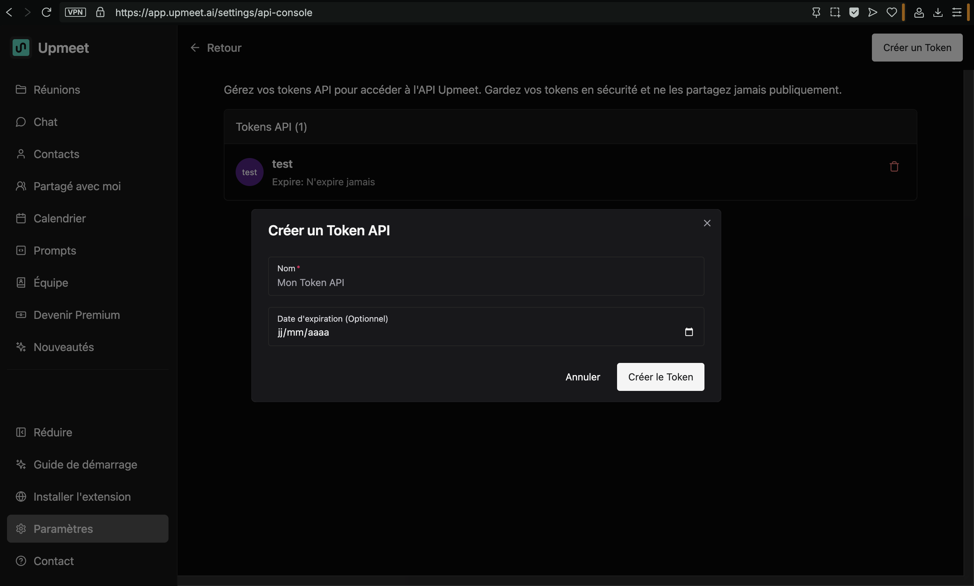
Task: Open Guide de démarrage
Action: click(x=87, y=464)
